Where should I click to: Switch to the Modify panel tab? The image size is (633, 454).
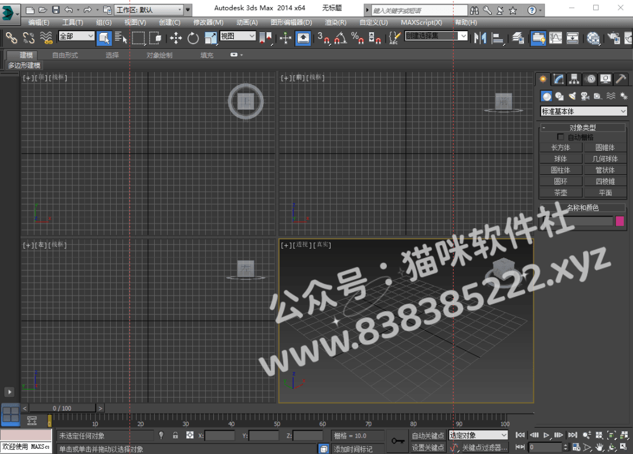point(559,79)
